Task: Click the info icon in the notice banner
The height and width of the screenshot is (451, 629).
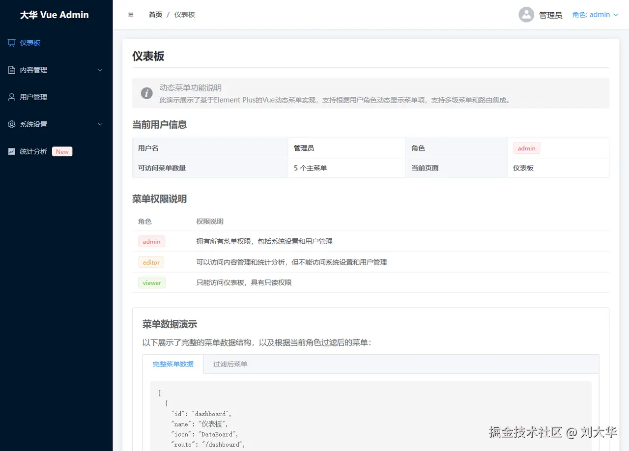Action: click(x=146, y=93)
